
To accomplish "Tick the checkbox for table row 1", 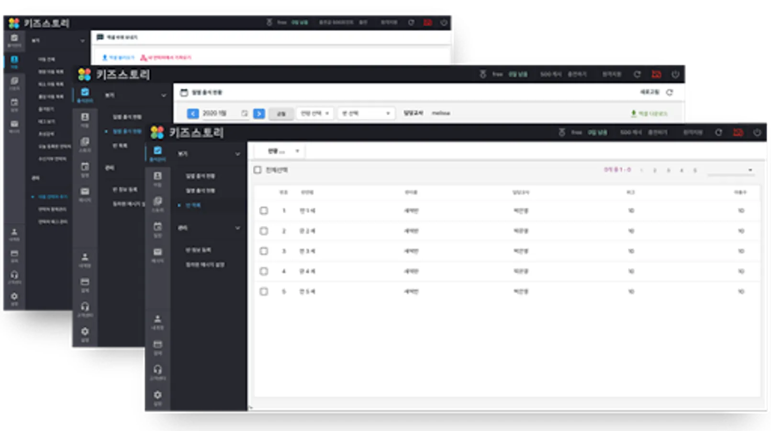I will 264,210.
